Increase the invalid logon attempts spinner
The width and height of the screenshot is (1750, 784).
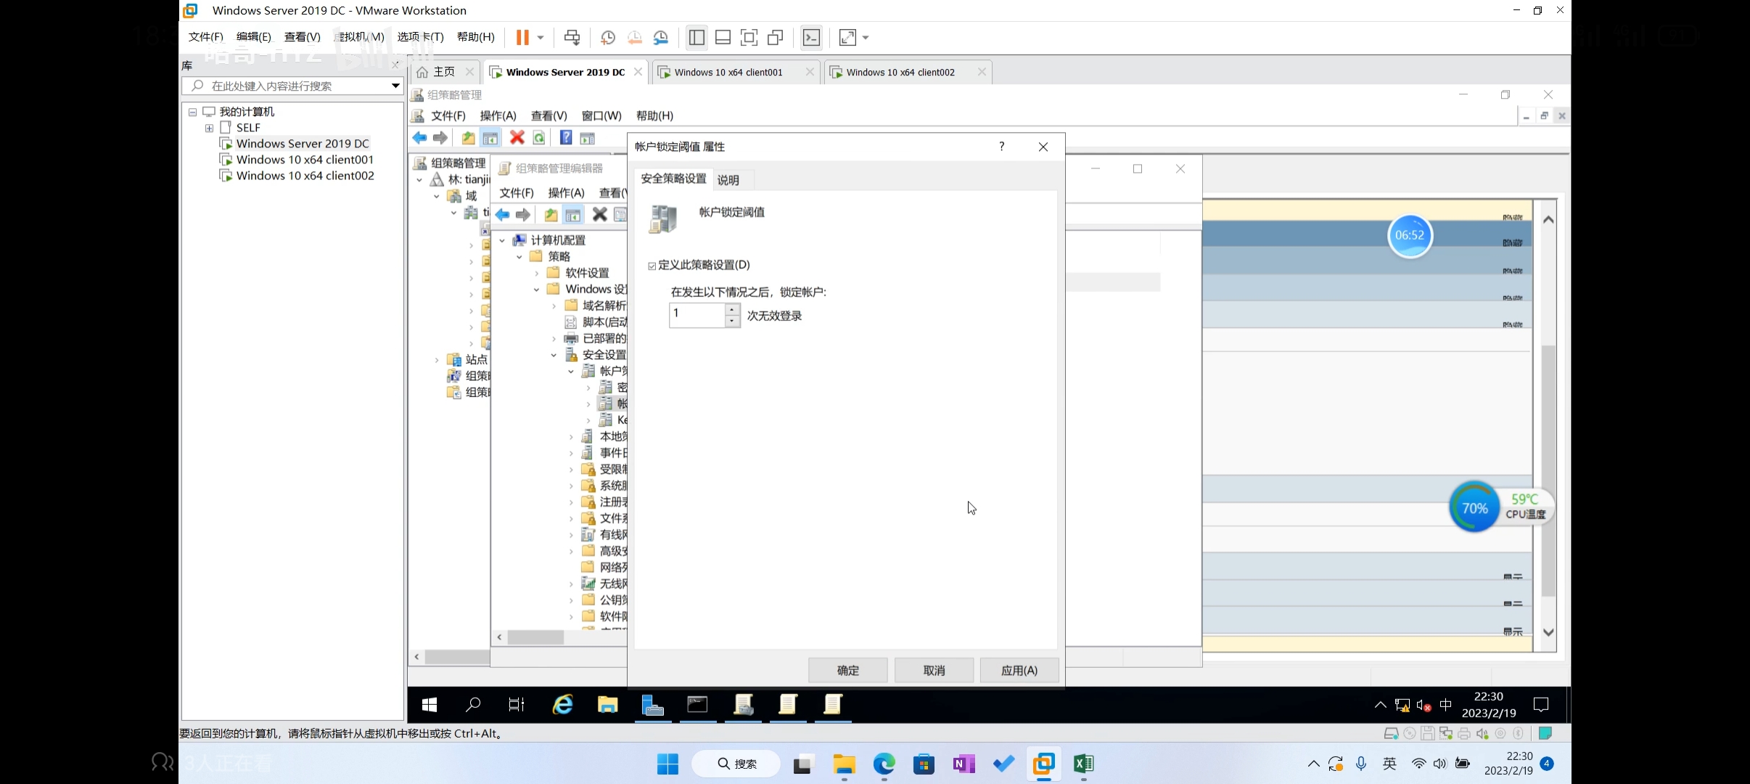[x=732, y=310]
